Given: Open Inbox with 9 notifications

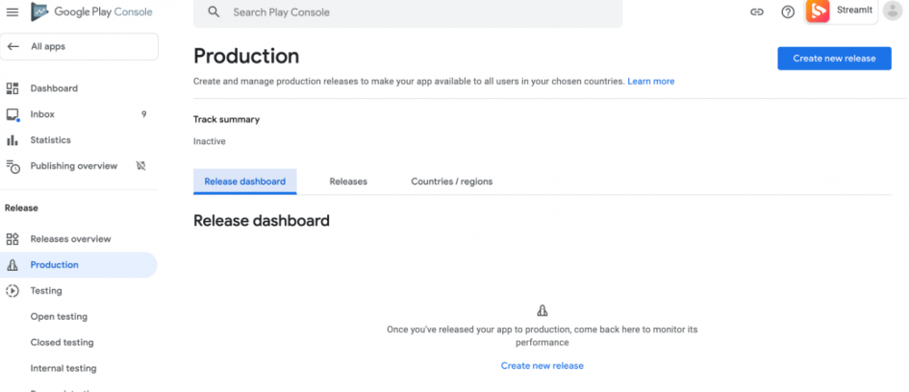Looking at the screenshot, I should pos(42,114).
